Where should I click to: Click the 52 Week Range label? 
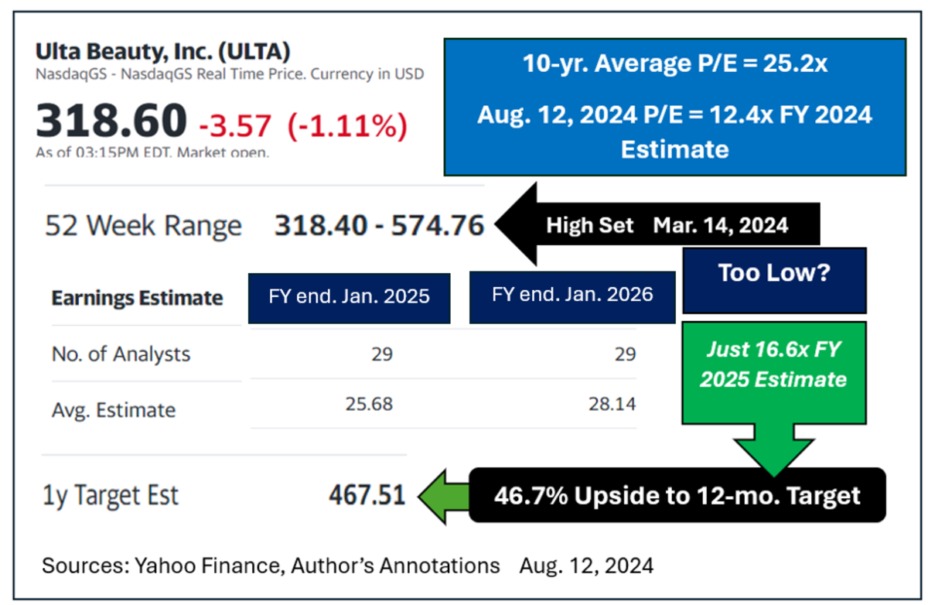point(143,227)
